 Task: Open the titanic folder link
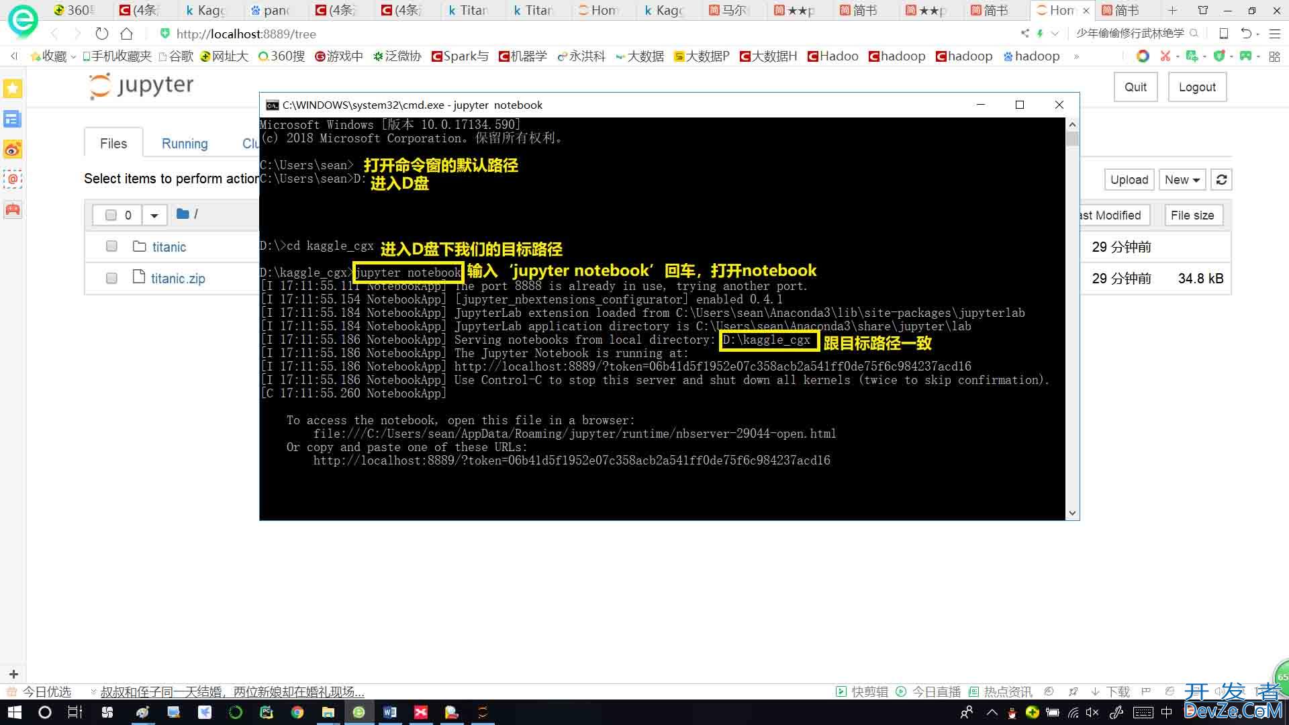point(169,247)
